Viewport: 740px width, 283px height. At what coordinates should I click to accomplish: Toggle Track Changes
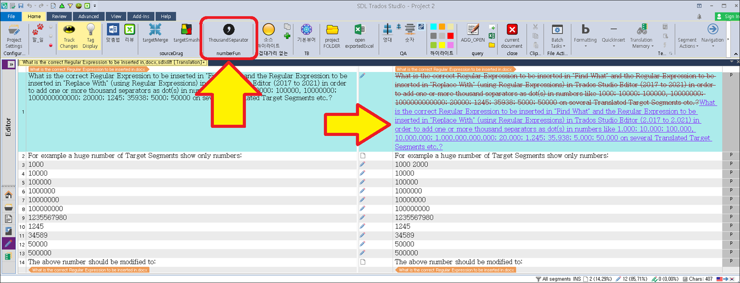click(x=69, y=36)
